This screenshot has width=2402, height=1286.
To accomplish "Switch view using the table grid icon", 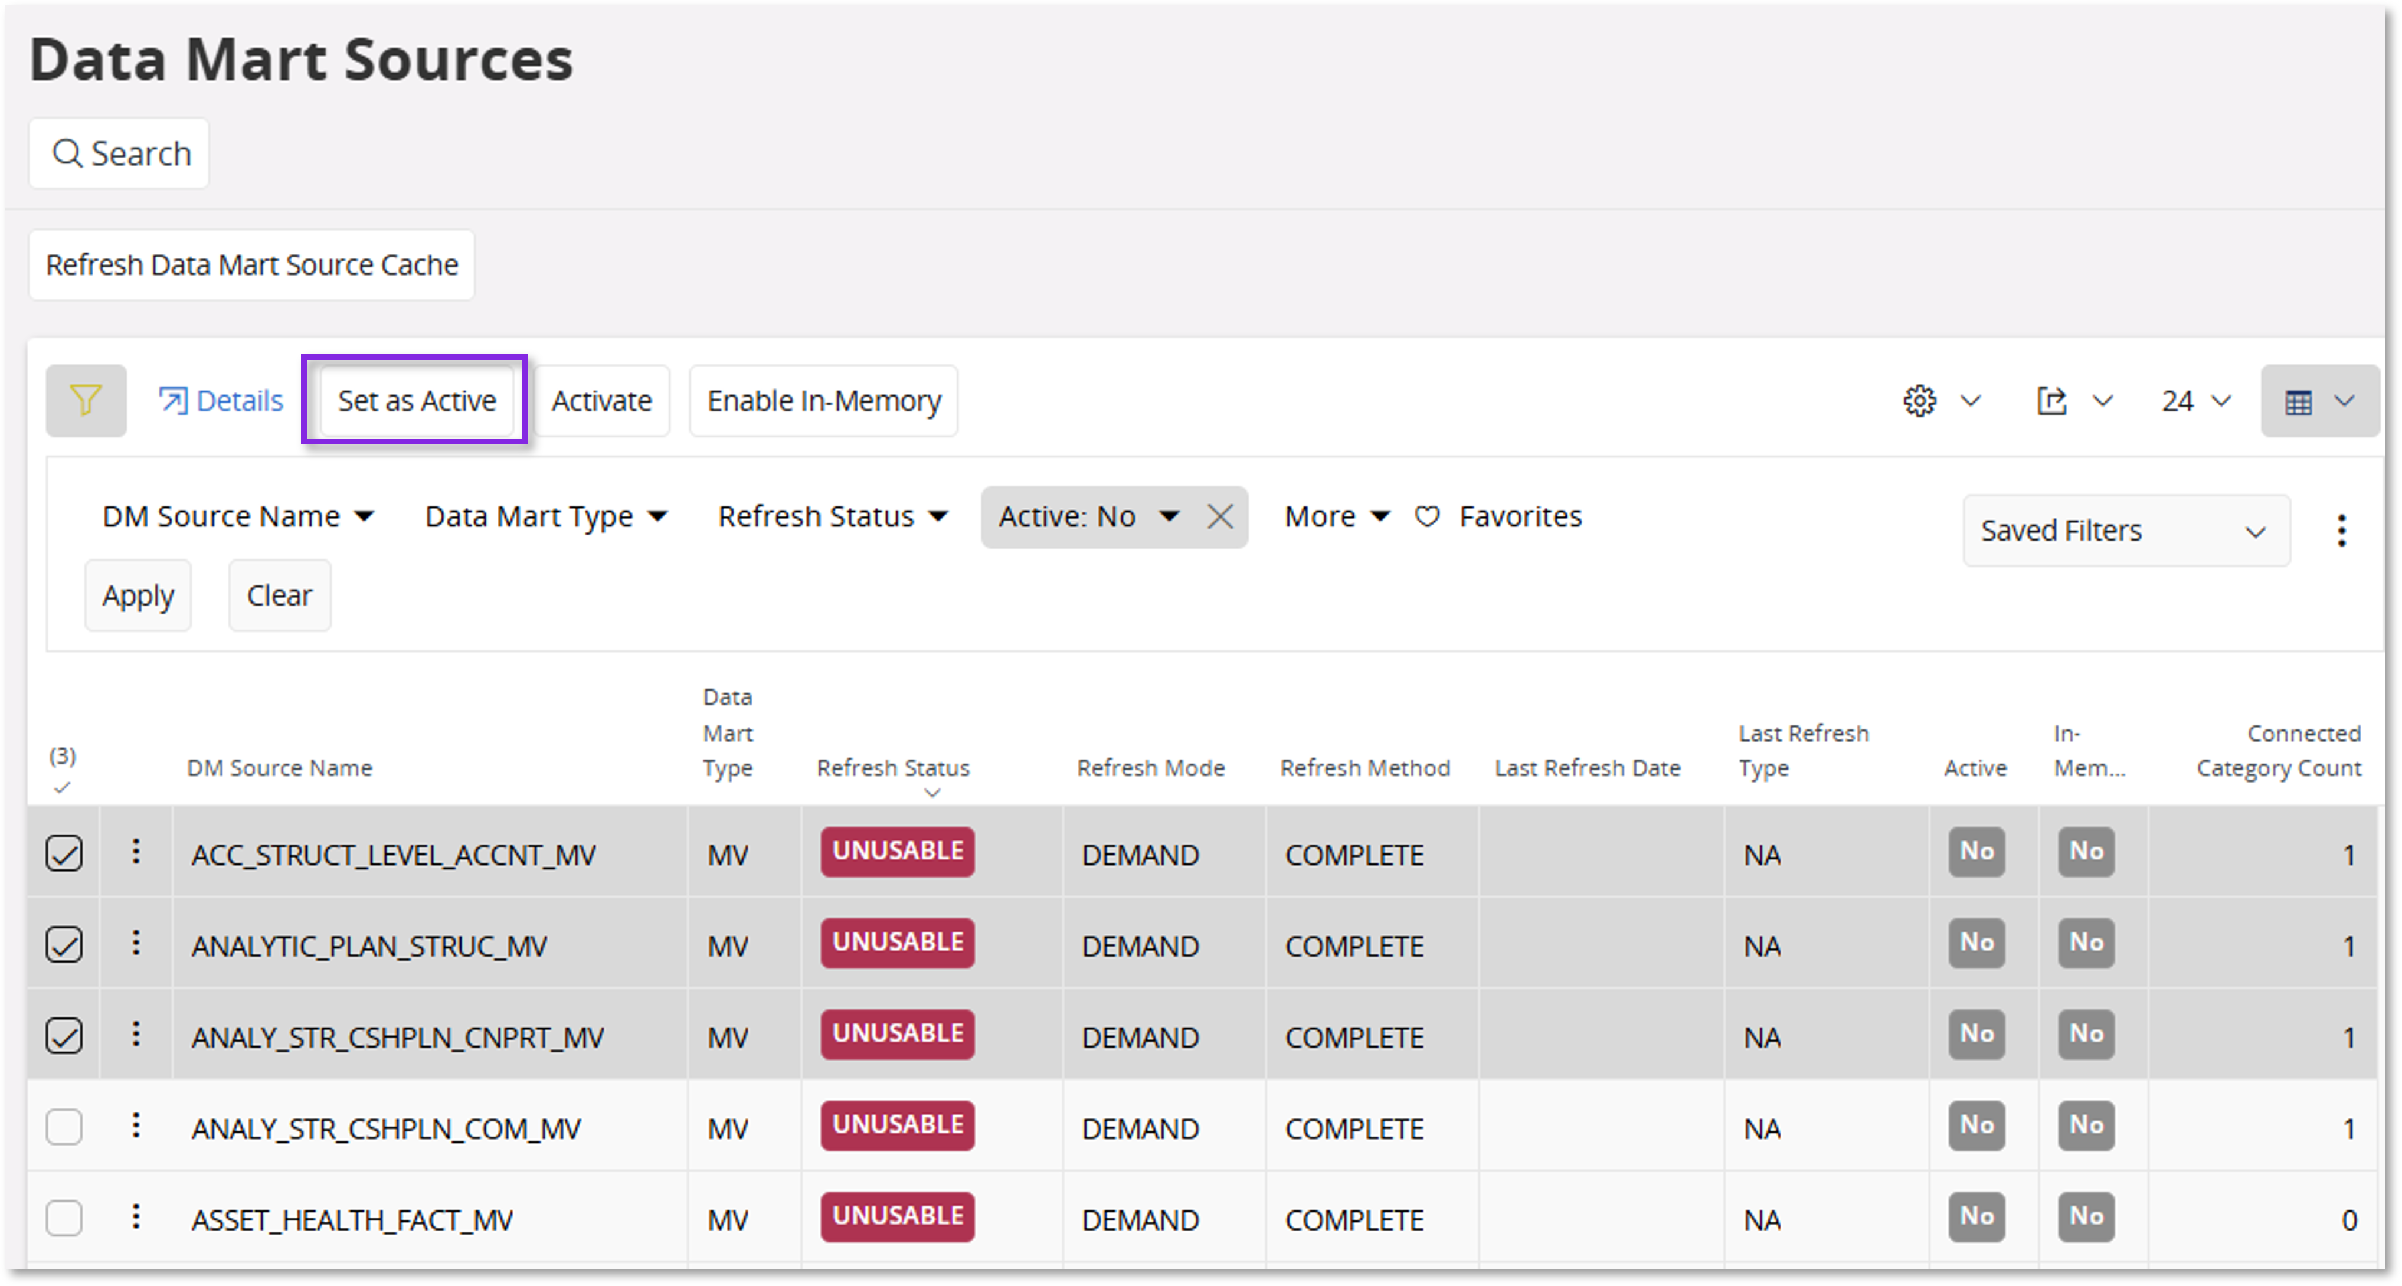I will pos(2319,401).
